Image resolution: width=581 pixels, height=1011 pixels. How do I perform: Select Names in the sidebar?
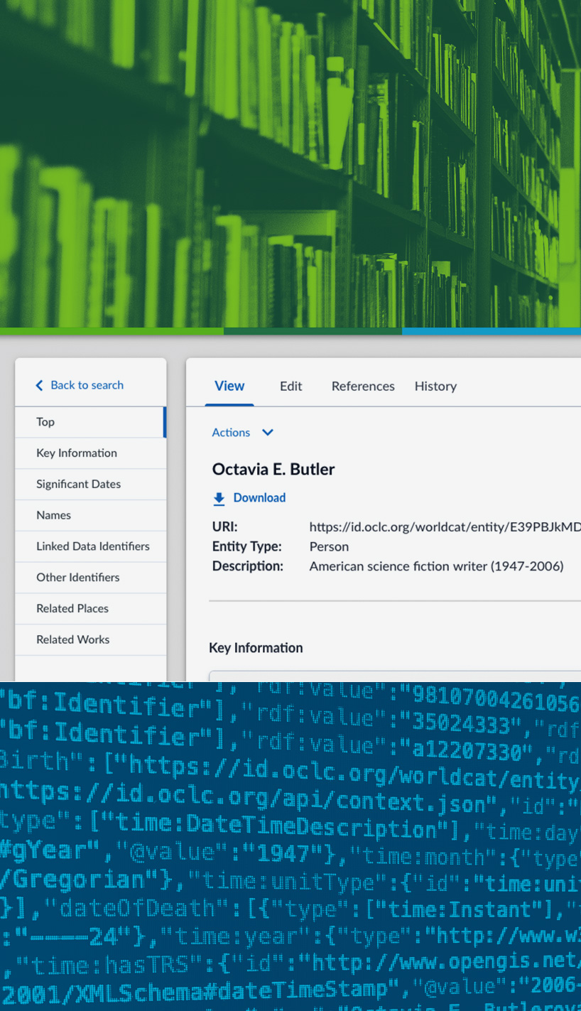point(53,515)
